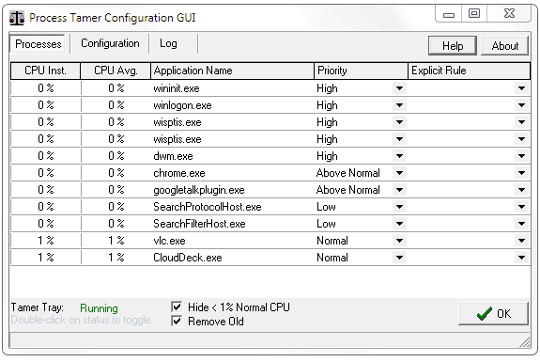
Task: Toggle Hide < 1% Normal CPU checkbox
Action: coord(177,307)
